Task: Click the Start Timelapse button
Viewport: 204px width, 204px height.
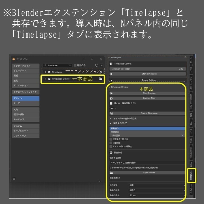Action: 147,74
